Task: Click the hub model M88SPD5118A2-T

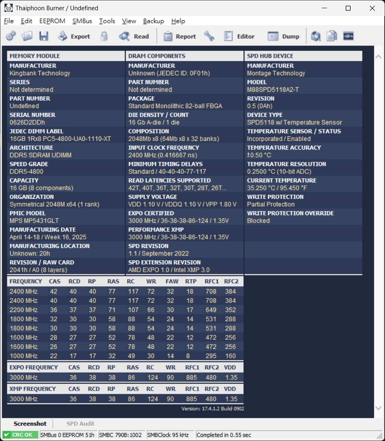Action: pos(273,89)
